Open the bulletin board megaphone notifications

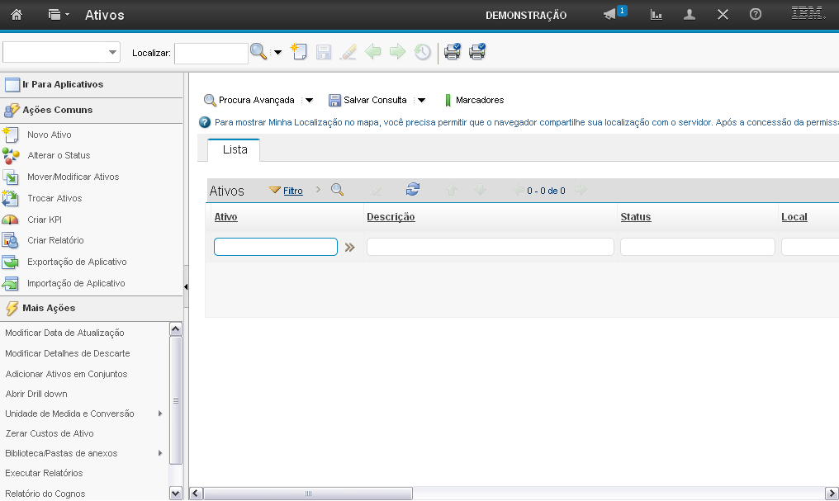click(x=610, y=15)
